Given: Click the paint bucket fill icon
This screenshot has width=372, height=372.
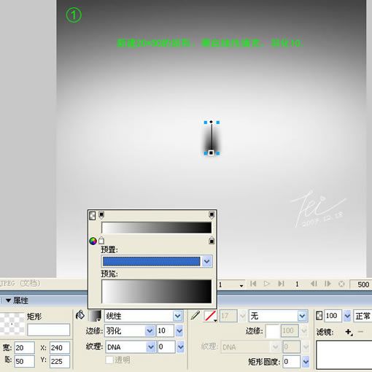Looking at the screenshot, I should pos(80,315).
